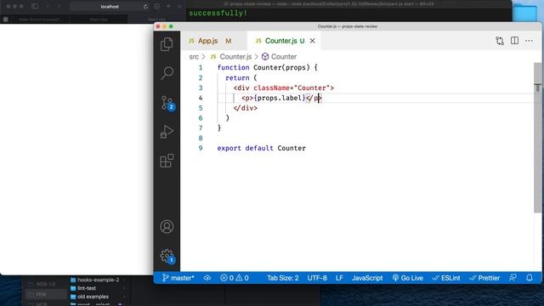Screen dimensions: 544x306
Task: Open the Explorer view in activity bar
Action: tap(167, 44)
